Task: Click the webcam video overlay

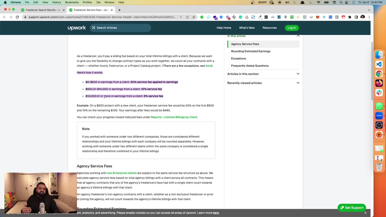Action: click(41, 193)
